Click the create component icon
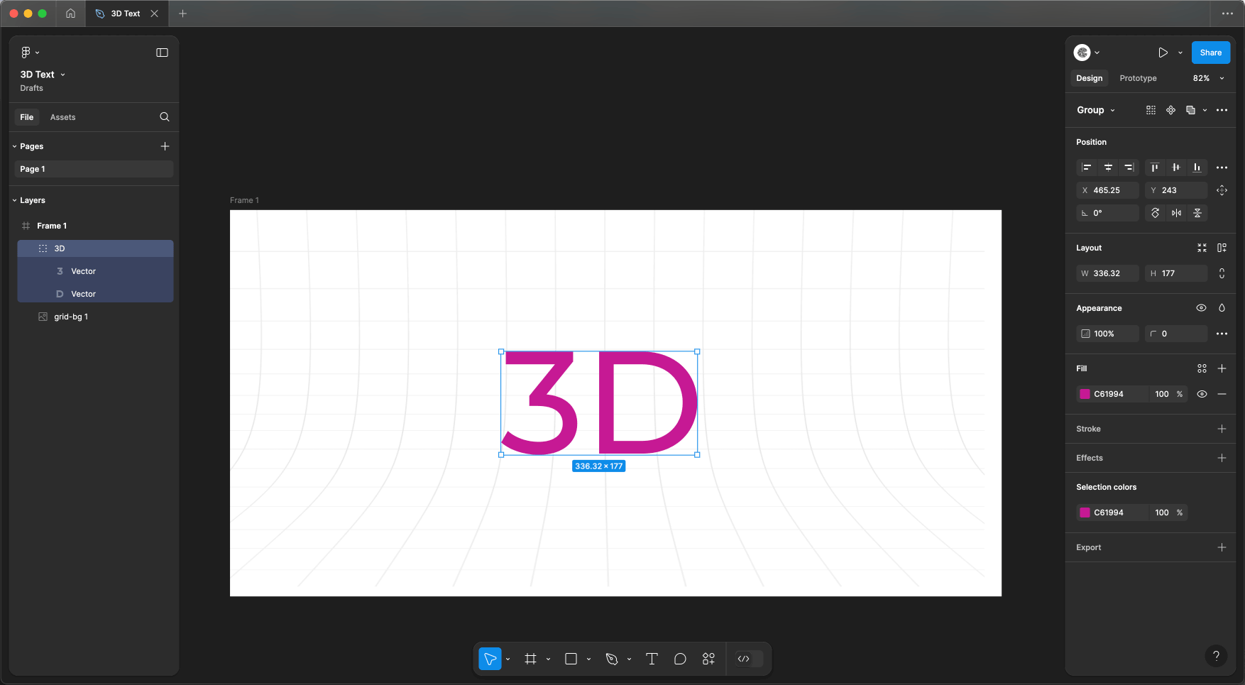Screen dimensions: 1245x685 [x=1170, y=110]
